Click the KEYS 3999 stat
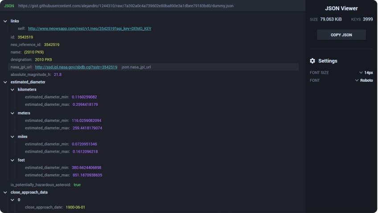The image size is (378, 213). tap(362, 19)
